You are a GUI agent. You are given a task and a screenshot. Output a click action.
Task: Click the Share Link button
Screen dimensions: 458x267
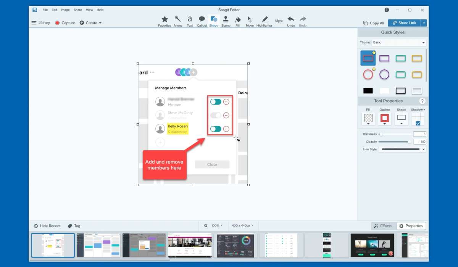coord(404,23)
